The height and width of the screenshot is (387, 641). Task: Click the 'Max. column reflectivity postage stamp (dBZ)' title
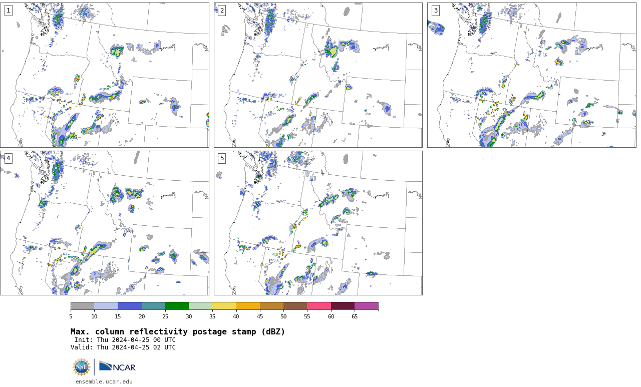click(x=178, y=332)
